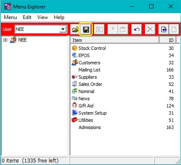This screenshot has height=165, width=181.
Task: Click ID value 30 for Stock Control
Action: coord(171,48)
